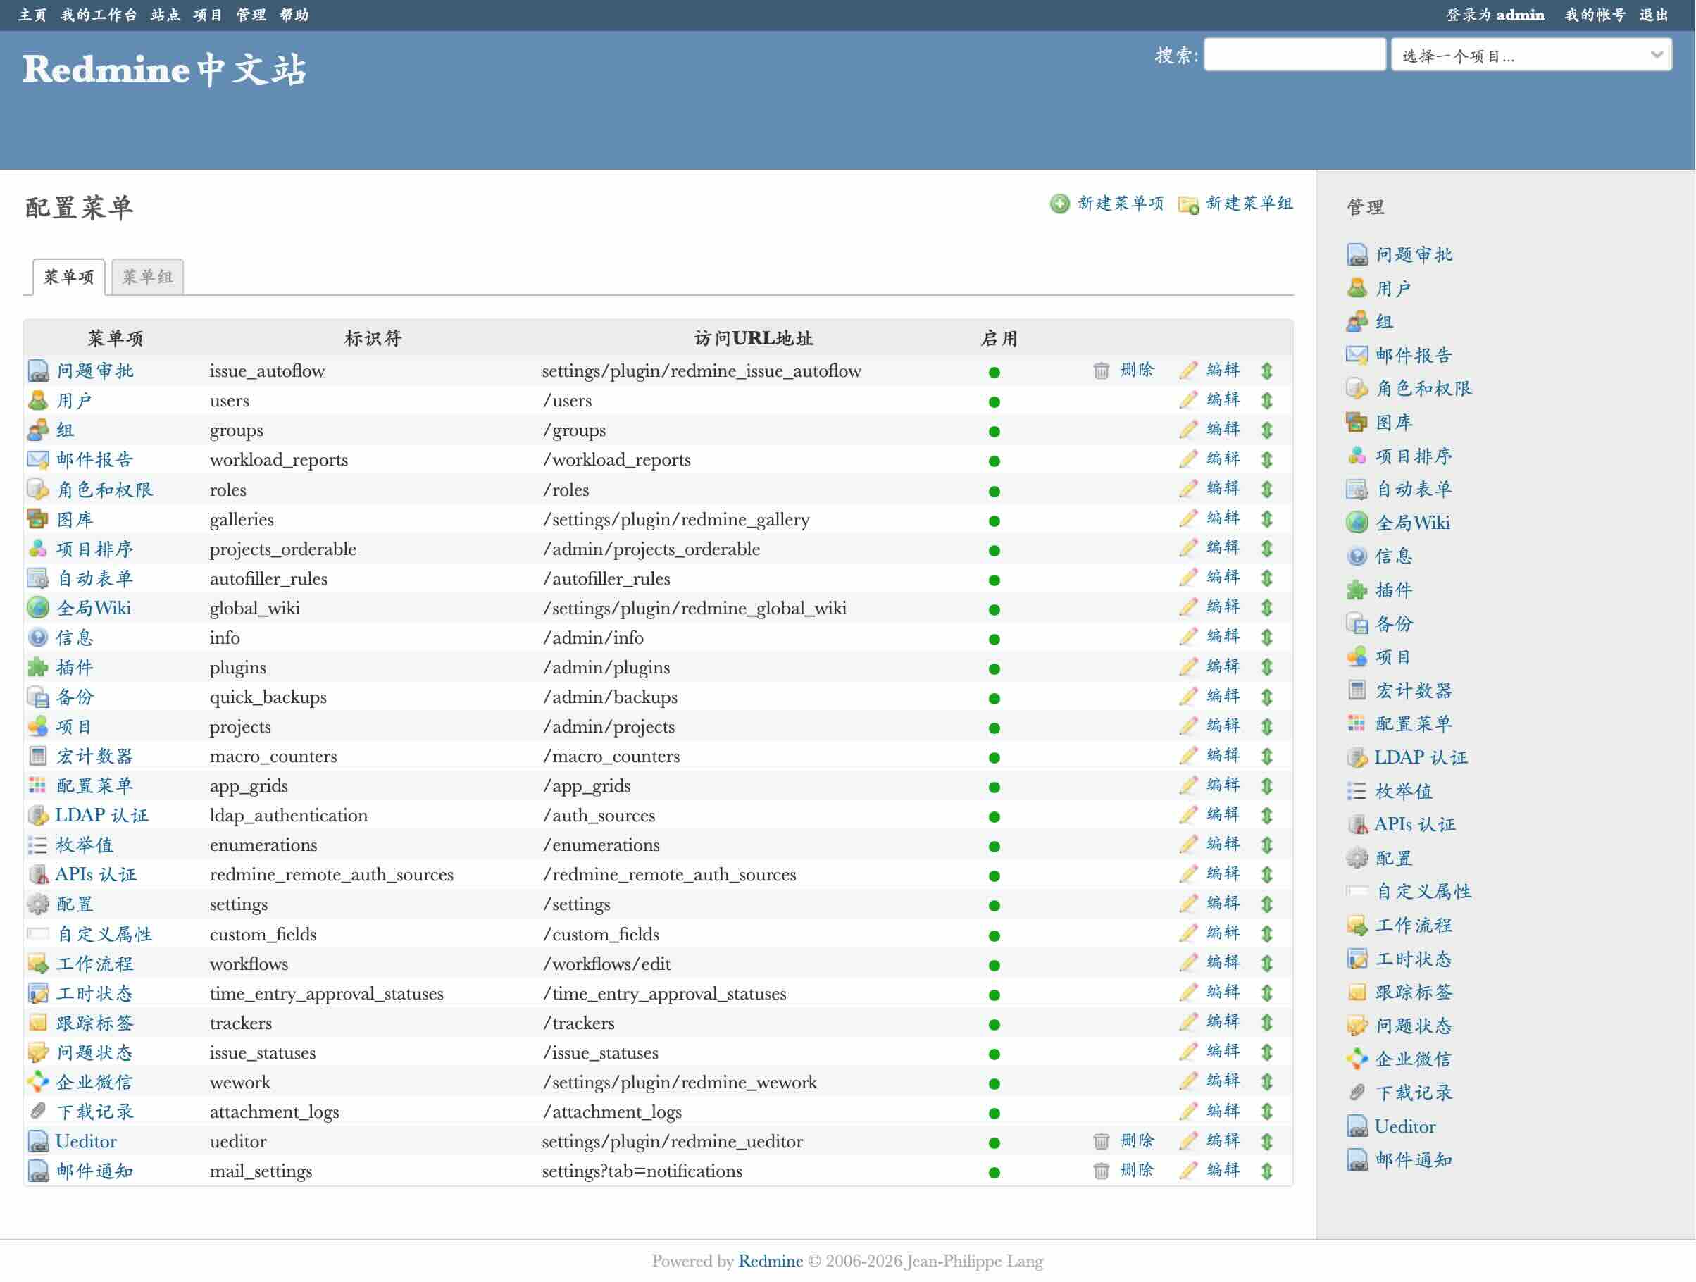Open the Redmine link in the footer
This screenshot has width=1696, height=1282.
click(770, 1261)
